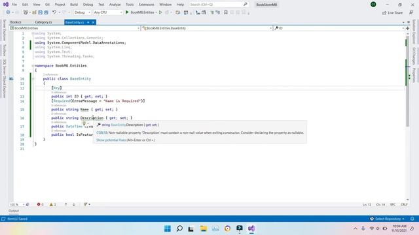Click the split editor plus icon

tap(407, 28)
